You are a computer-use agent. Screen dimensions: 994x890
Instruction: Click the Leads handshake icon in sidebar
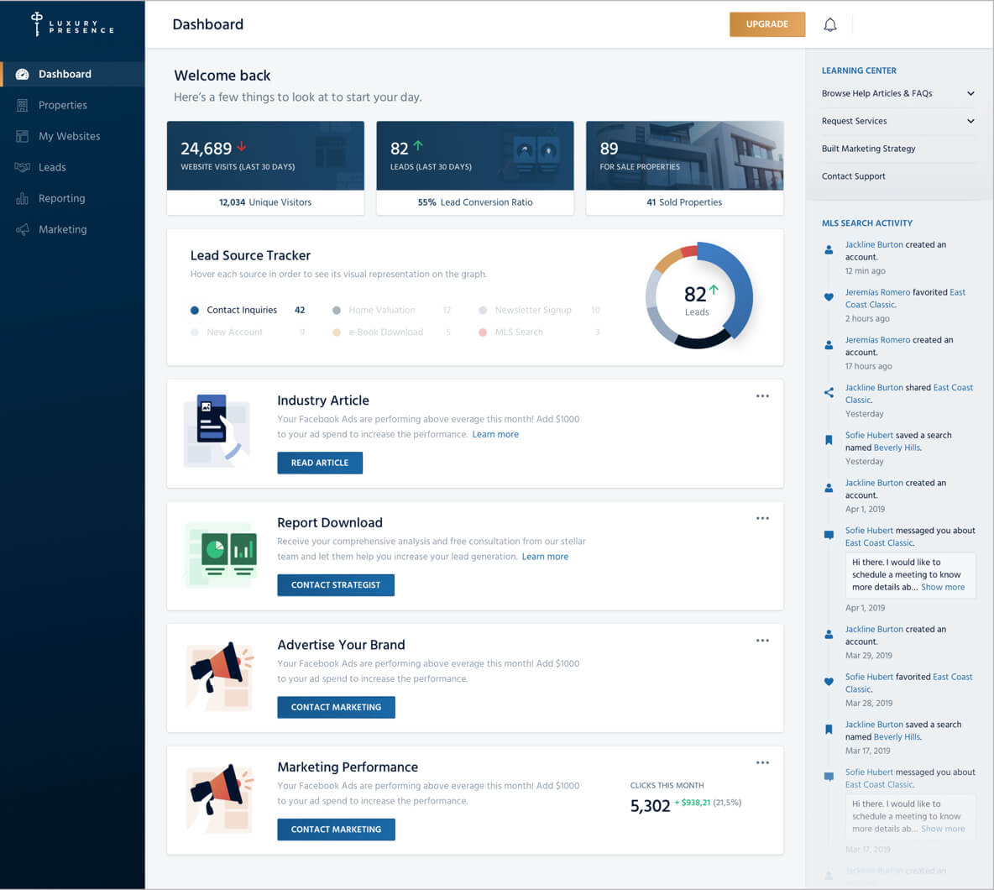point(22,167)
